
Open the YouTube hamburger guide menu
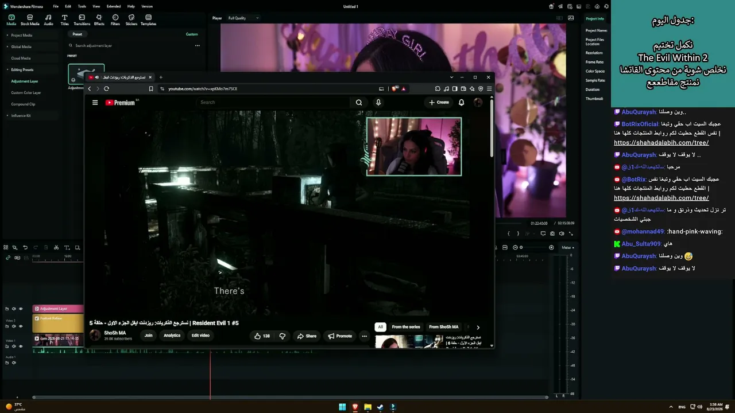(x=95, y=103)
